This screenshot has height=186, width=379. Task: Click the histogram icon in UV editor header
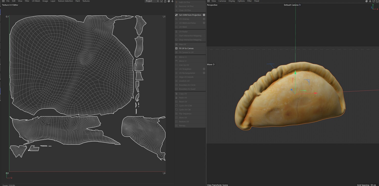point(161,1)
